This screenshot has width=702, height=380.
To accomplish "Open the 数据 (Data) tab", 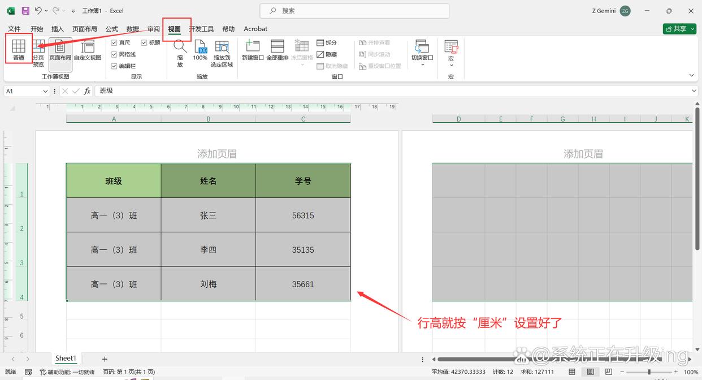I will (133, 29).
